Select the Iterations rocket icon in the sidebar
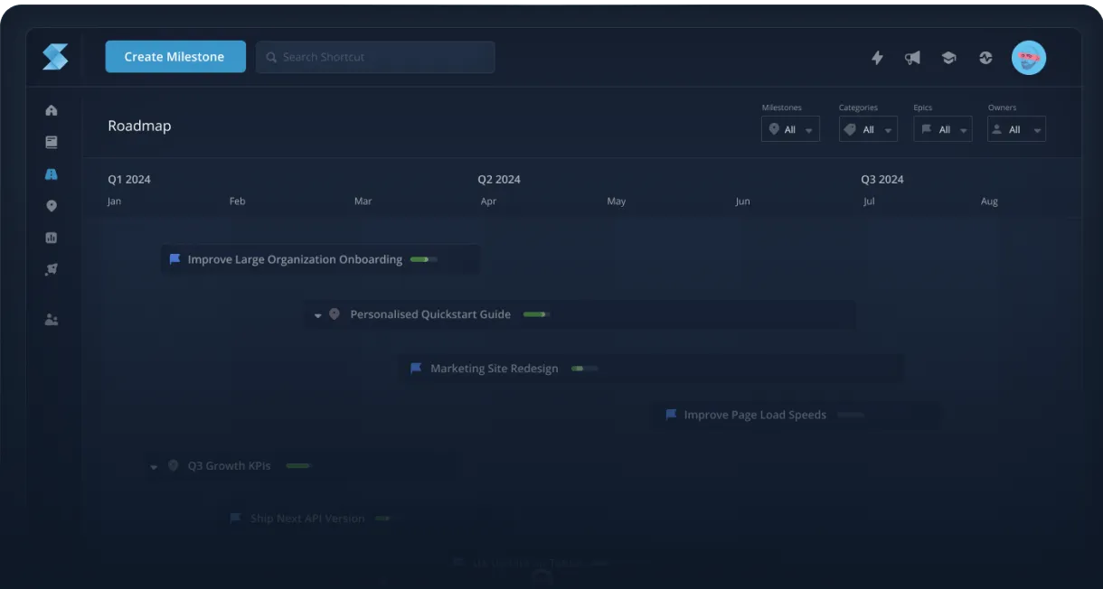This screenshot has height=589, width=1103. (x=52, y=269)
